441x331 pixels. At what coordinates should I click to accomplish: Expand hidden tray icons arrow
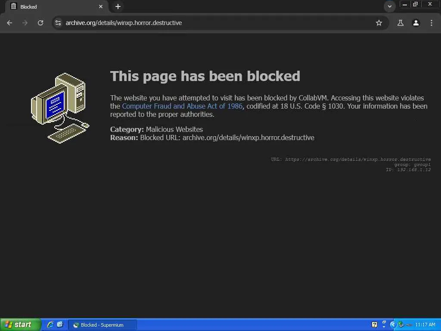(x=393, y=325)
